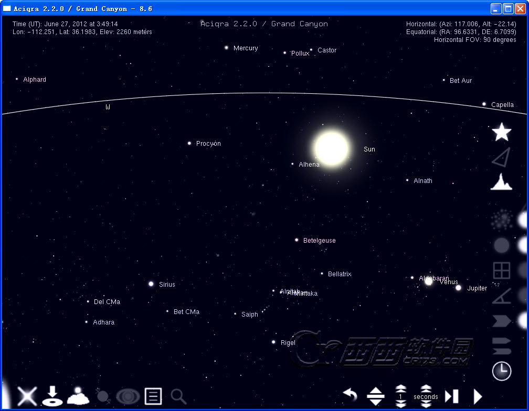The width and height of the screenshot is (529, 411).
Task: Click the curved undo arrow icon
Action: [x=350, y=395]
